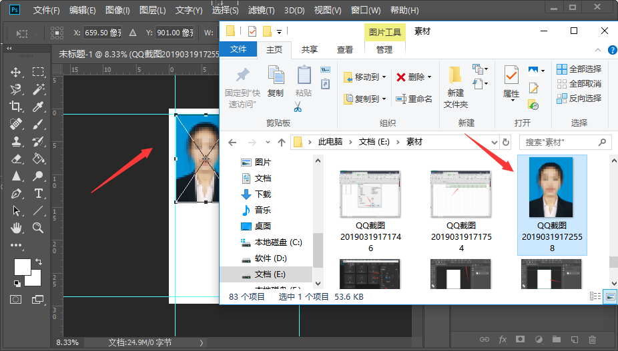Switch to Explorer 查看 ribbon tab
Screen dimensions: 618x351
coord(345,49)
